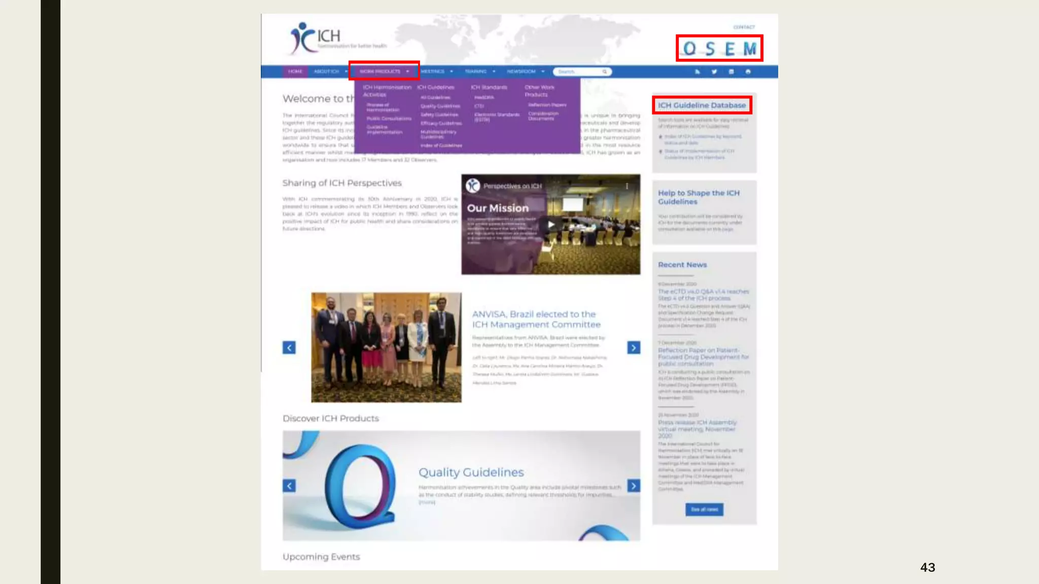Play the Perspectives on ICH video
This screenshot has width=1039, height=584.
tap(551, 225)
